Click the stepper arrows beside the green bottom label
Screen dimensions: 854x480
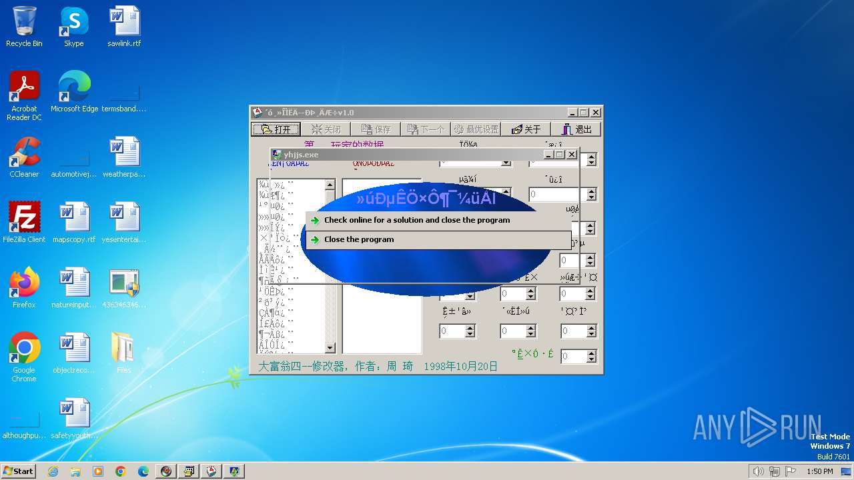coord(592,357)
